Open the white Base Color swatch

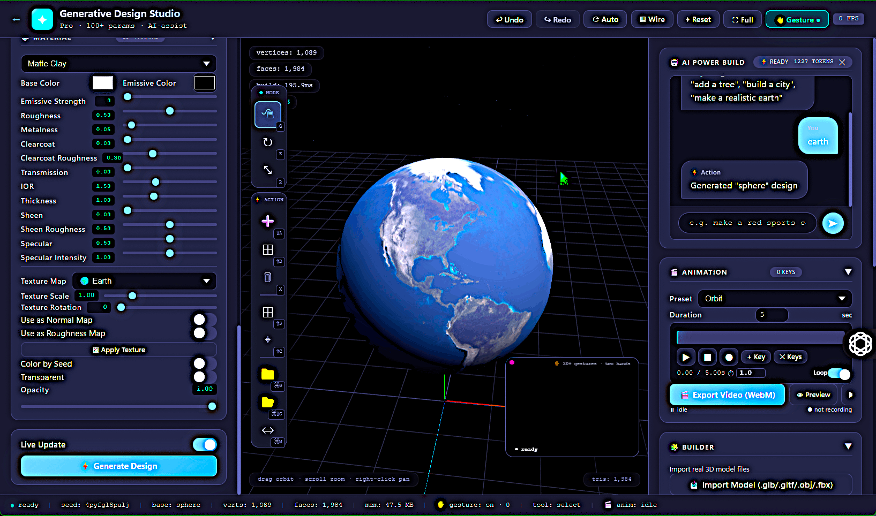click(x=103, y=83)
